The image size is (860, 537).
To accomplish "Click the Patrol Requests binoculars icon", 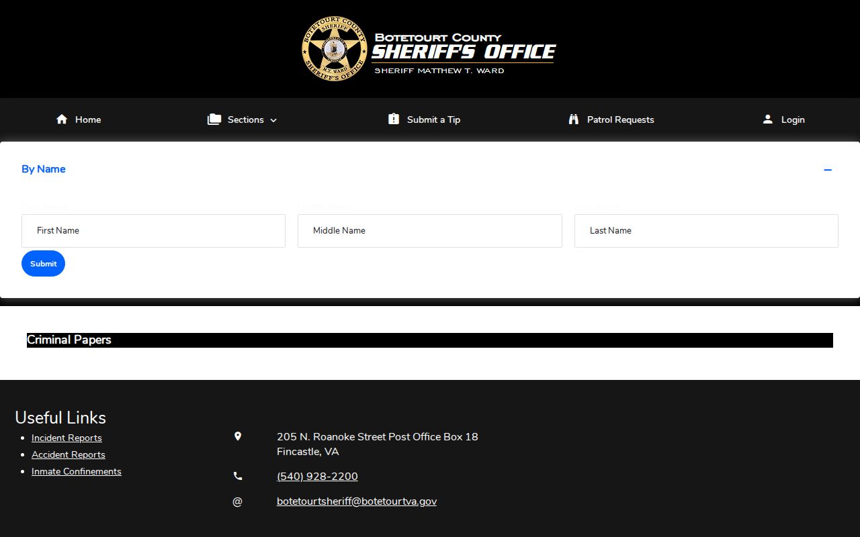I will click(x=574, y=119).
